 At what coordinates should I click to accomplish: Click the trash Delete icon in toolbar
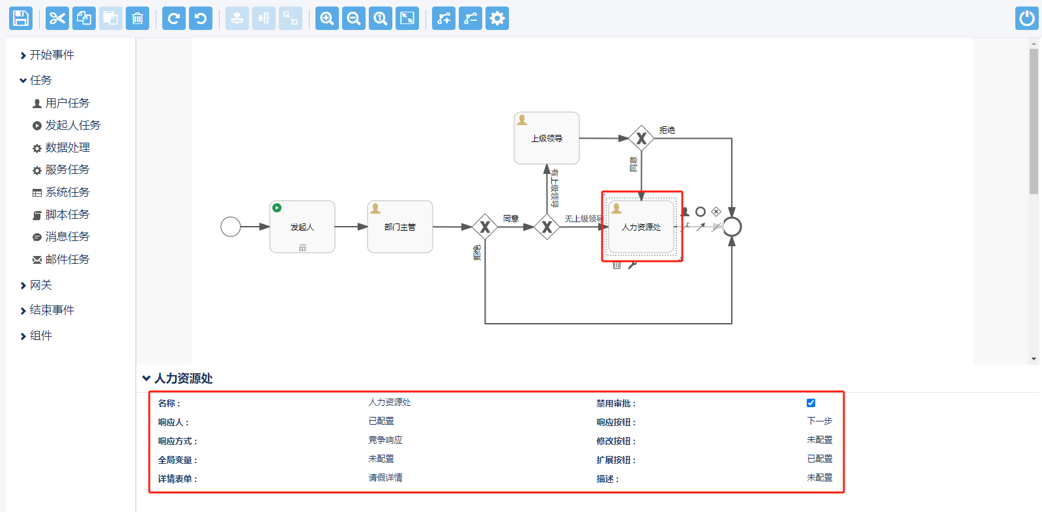click(137, 18)
